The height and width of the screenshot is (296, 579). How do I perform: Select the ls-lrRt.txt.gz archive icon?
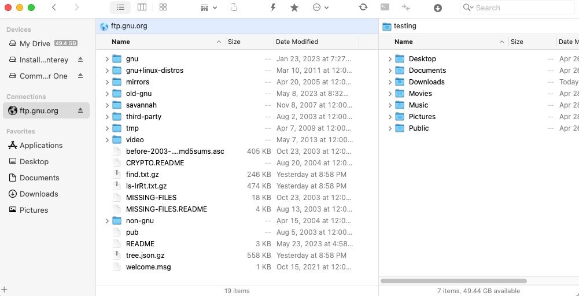(x=117, y=186)
